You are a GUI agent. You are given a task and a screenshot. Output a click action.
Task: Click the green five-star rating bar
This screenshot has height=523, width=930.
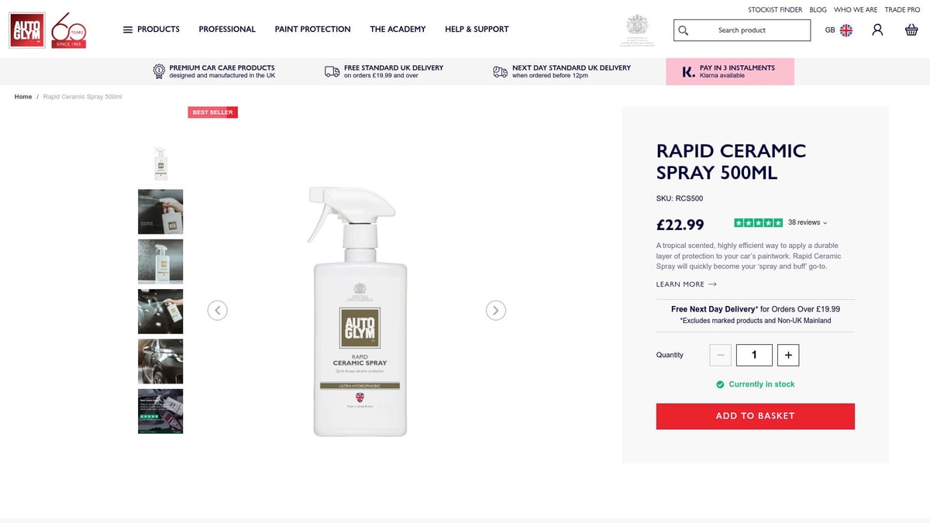[757, 222]
